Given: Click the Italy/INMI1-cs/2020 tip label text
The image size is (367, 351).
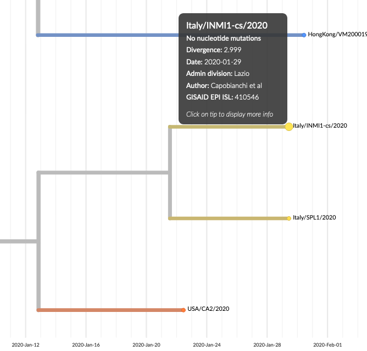Looking at the screenshot, I should [320, 126].
